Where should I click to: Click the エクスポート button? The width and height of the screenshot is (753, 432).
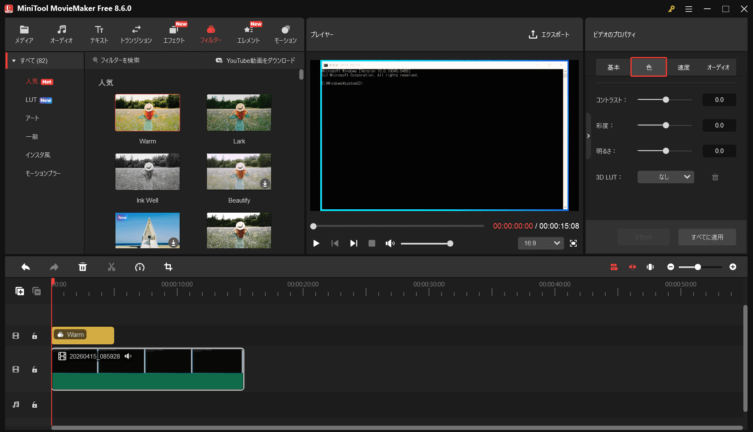(549, 34)
